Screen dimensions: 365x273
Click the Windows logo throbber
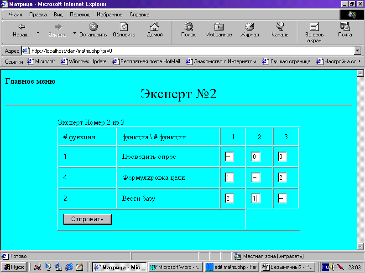point(352,15)
